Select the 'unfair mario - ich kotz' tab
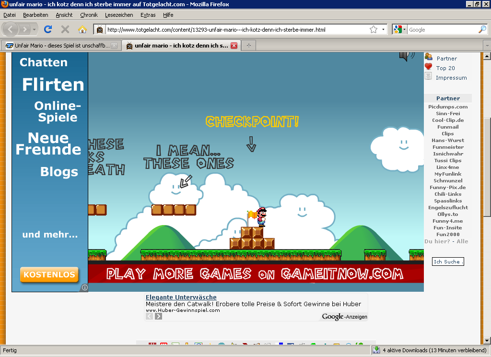491x357 pixels. click(181, 46)
